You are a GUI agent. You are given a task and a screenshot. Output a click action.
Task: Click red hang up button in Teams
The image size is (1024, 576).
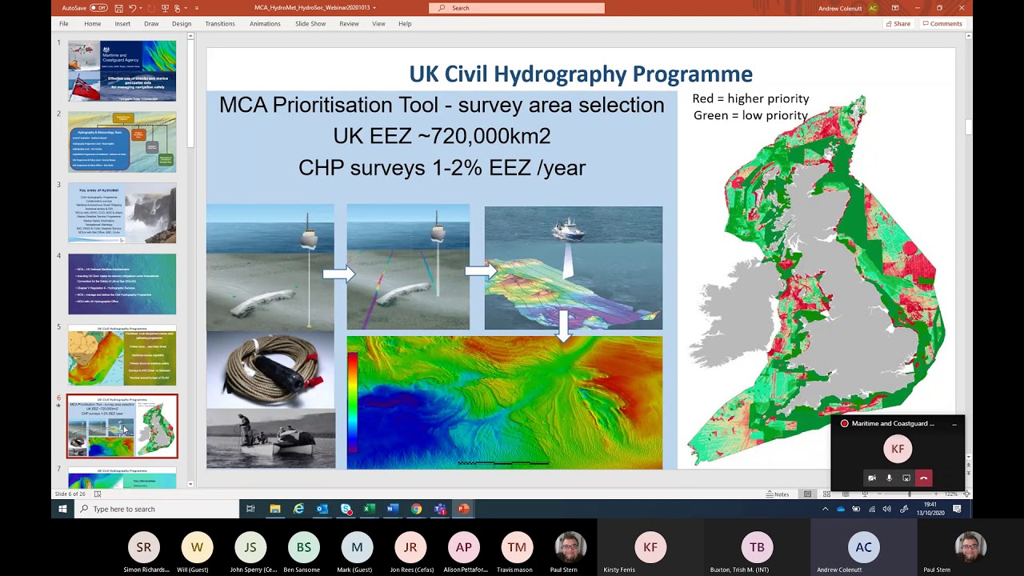click(924, 478)
